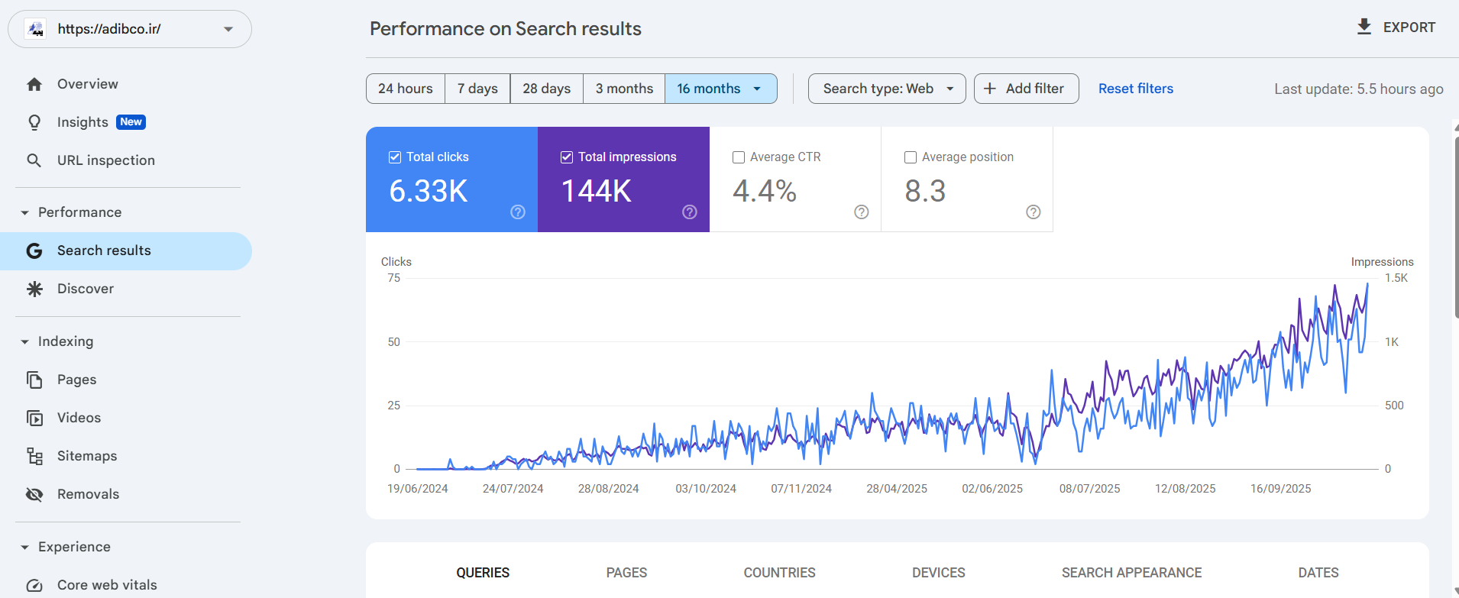Click the Removals crossed-eye icon
Image resolution: width=1459 pixels, height=598 pixels.
click(34, 494)
